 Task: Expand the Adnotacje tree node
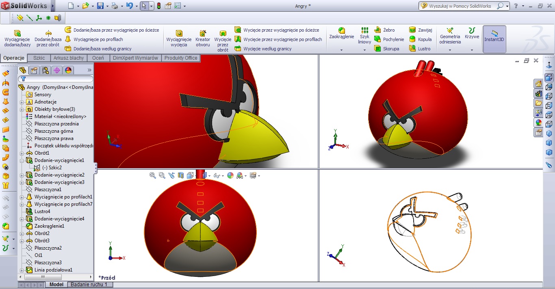click(x=22, y=102)
